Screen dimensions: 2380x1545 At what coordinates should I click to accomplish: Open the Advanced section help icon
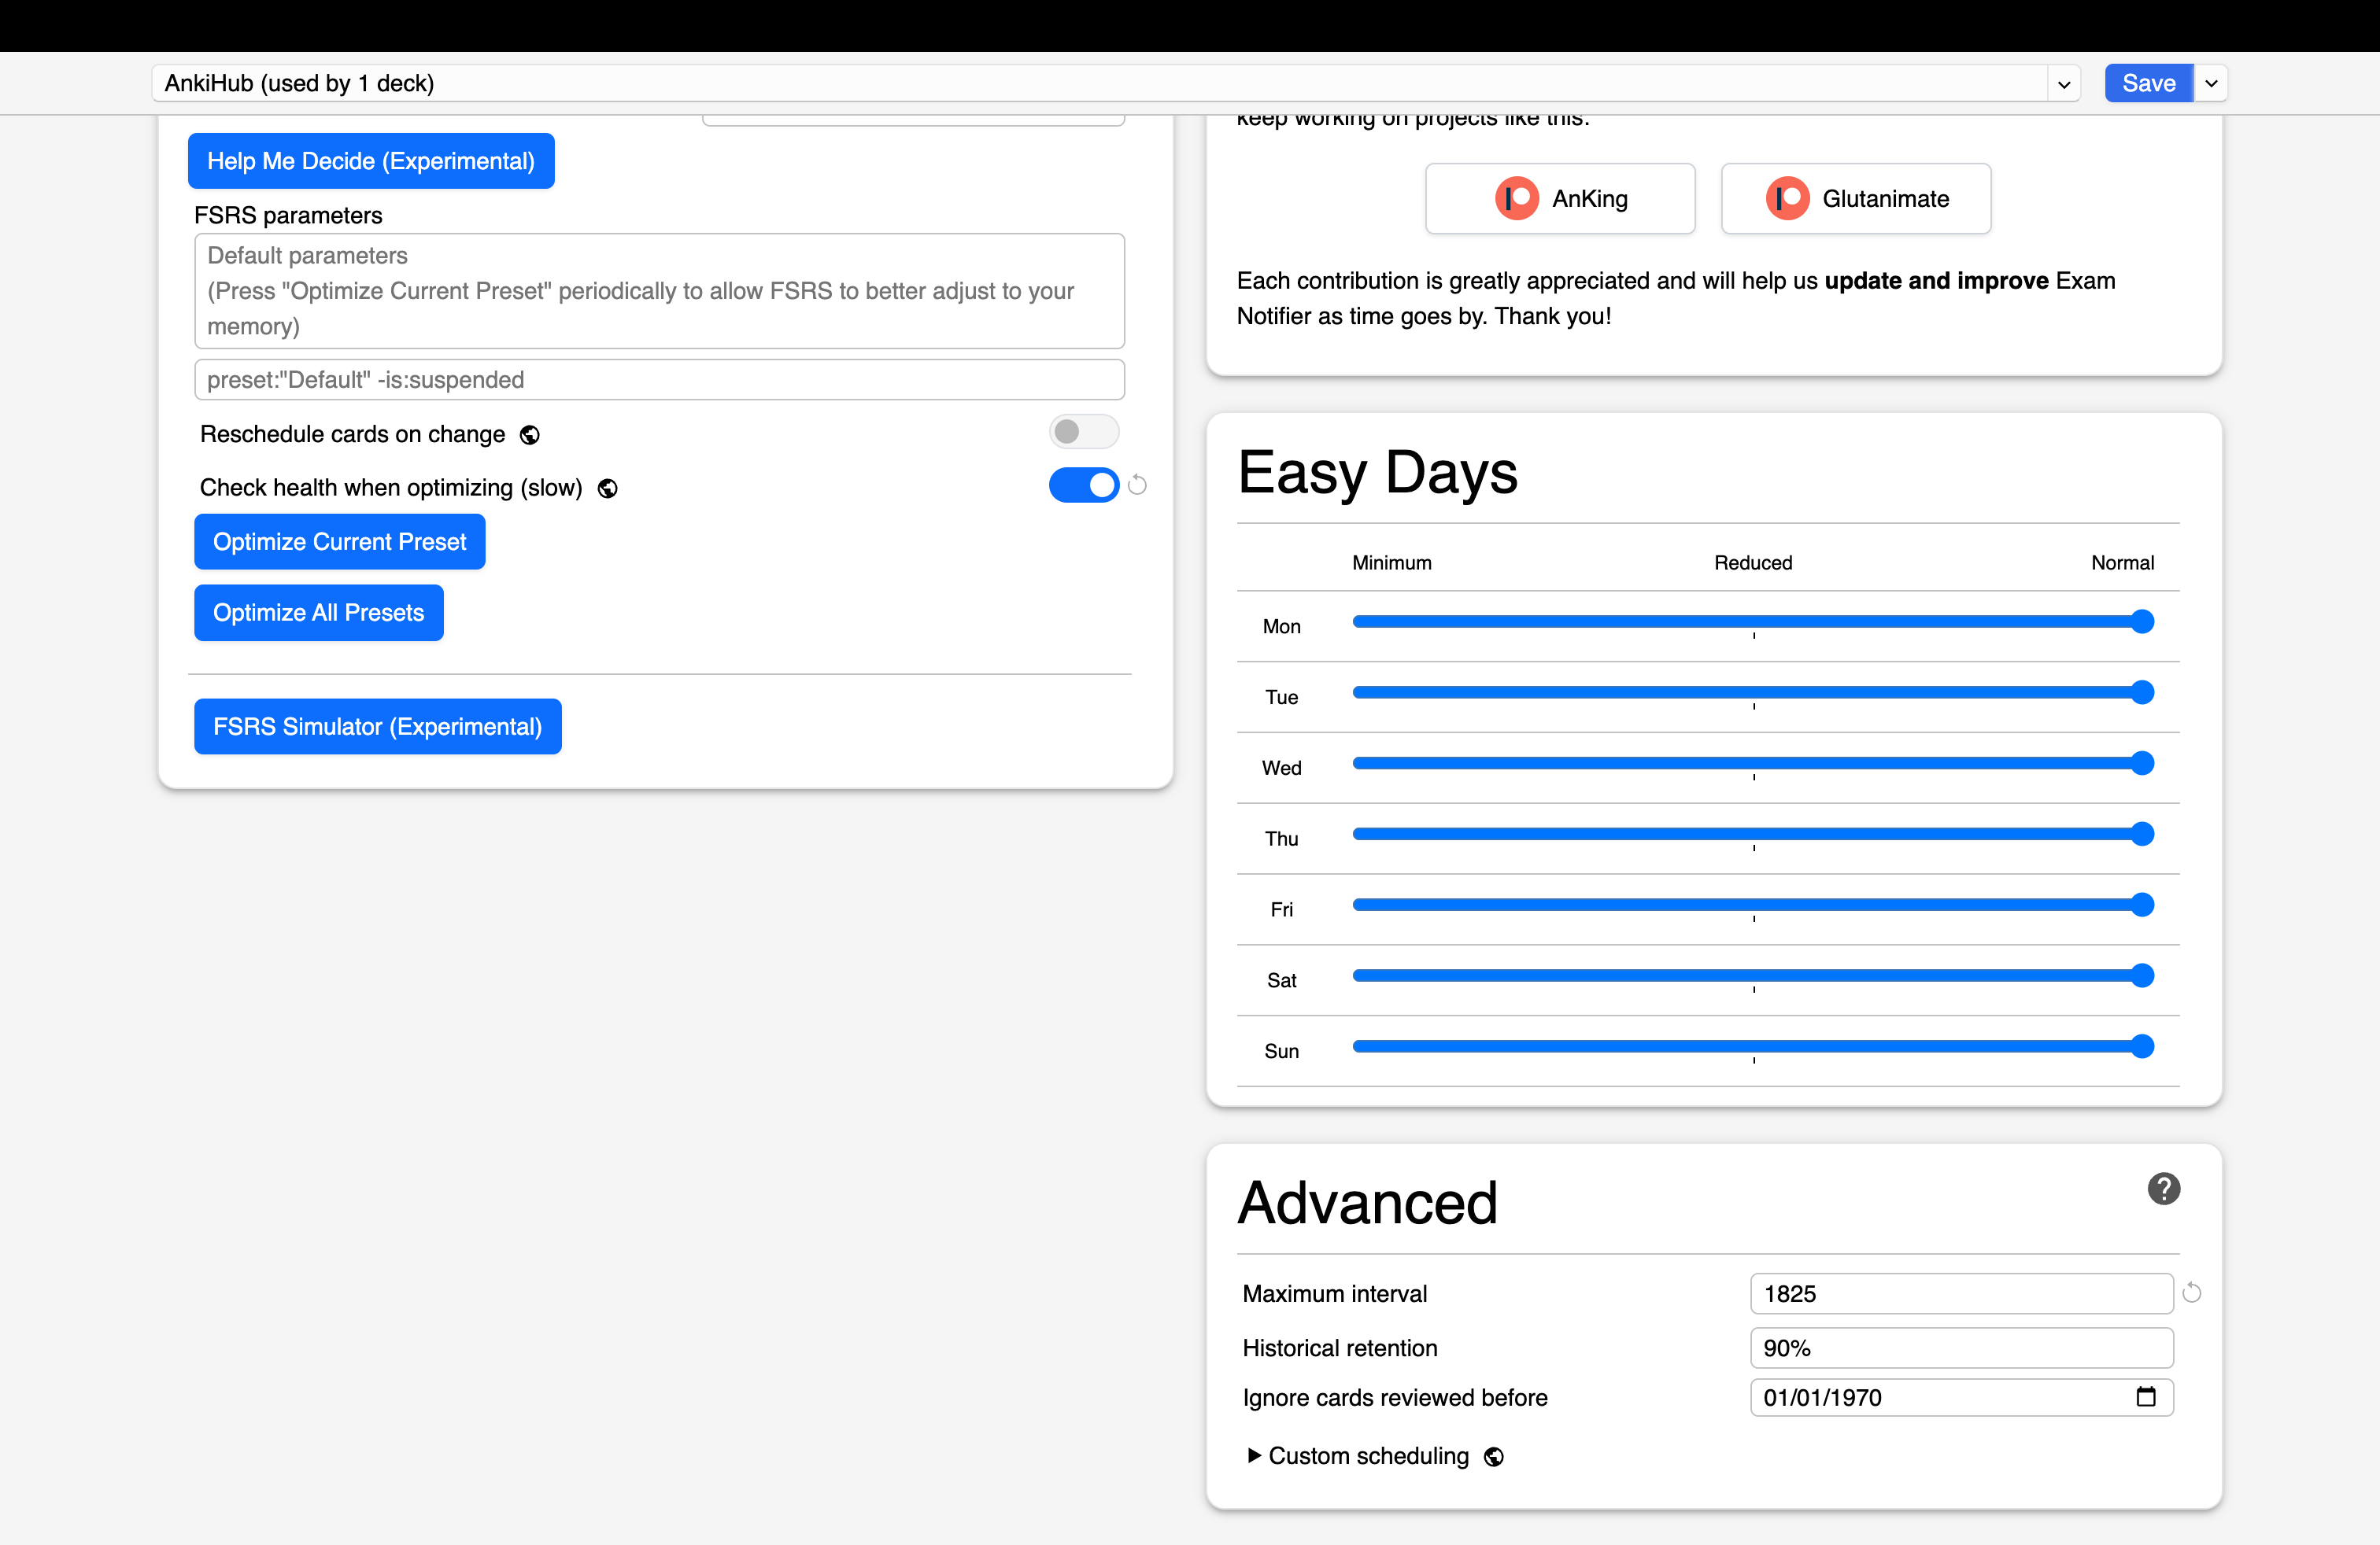pos(2163,1189)
